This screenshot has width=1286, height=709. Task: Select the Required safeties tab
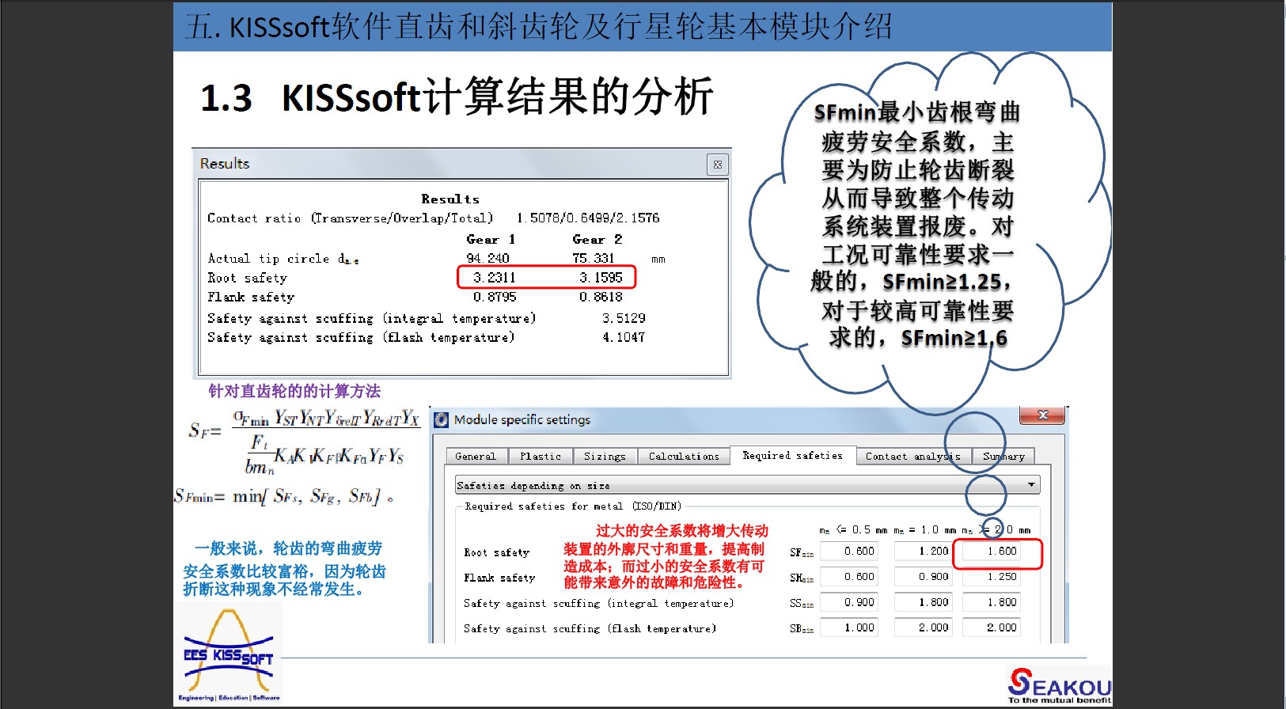coord(792,455)
